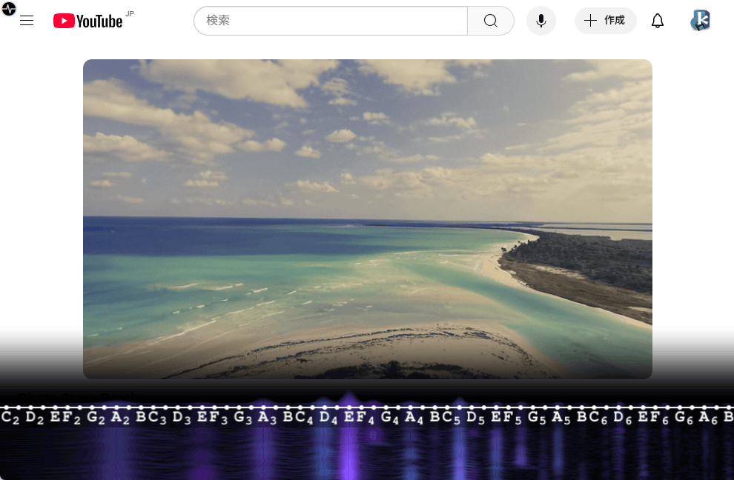This screenshot has width=734, height=480.
Task: Focus the 検索 search field
Action: (x=331, y=21)
